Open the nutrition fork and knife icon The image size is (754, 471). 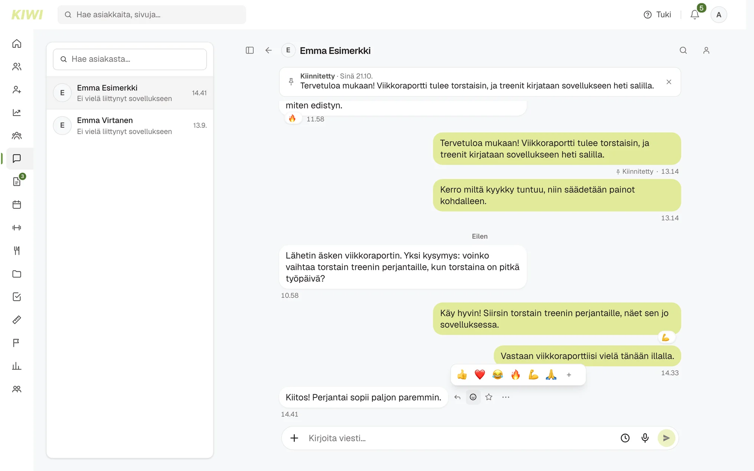pos(17,251)
